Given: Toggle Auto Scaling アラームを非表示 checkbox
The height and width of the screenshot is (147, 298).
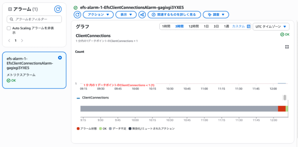Looking at the screenshot, I should [x=9, y=28].
